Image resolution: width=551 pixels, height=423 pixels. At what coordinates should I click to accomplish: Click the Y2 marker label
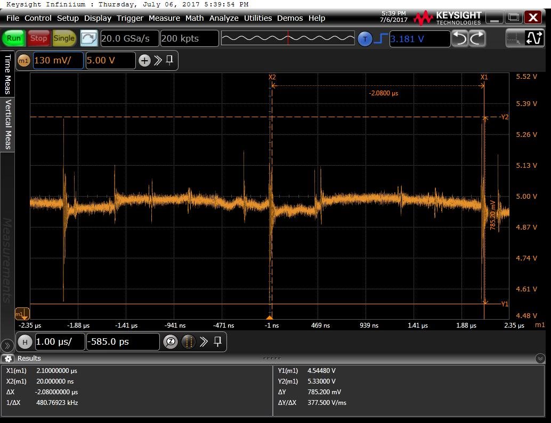(x=505, y=117)
